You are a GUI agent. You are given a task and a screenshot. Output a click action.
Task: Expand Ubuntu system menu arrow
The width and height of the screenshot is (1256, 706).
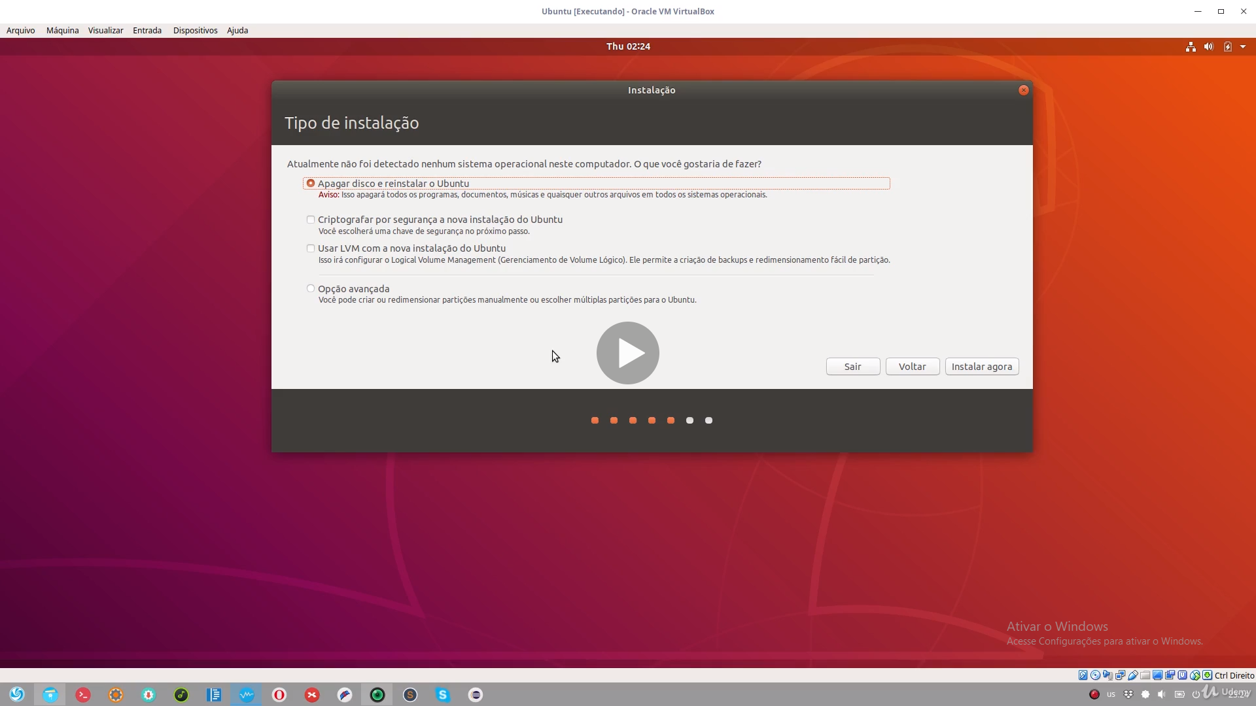point(1243,46)
